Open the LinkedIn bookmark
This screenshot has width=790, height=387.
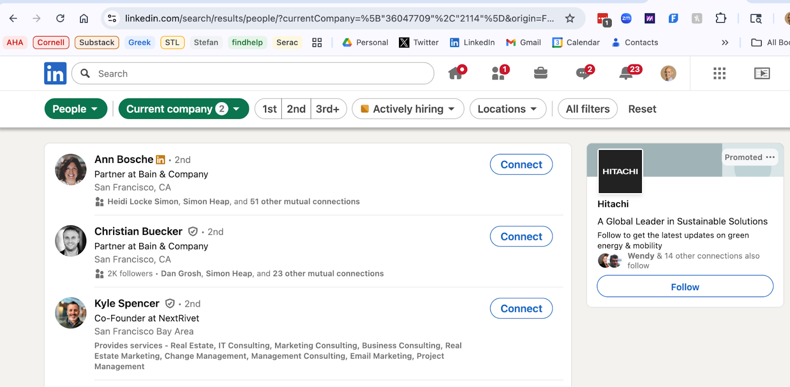click(472, 42)
